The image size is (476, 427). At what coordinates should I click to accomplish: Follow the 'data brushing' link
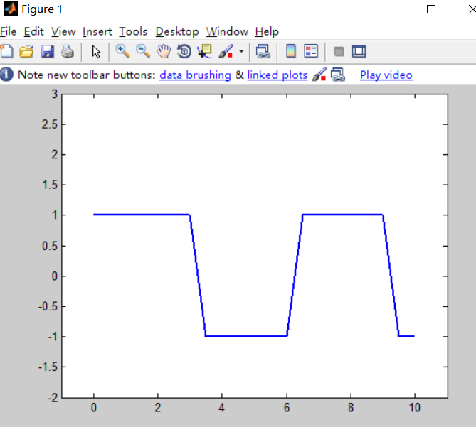click(x=195, y=75)
